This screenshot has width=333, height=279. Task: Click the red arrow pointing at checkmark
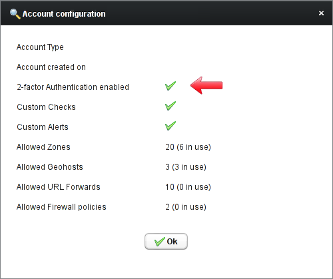(206, 85)
